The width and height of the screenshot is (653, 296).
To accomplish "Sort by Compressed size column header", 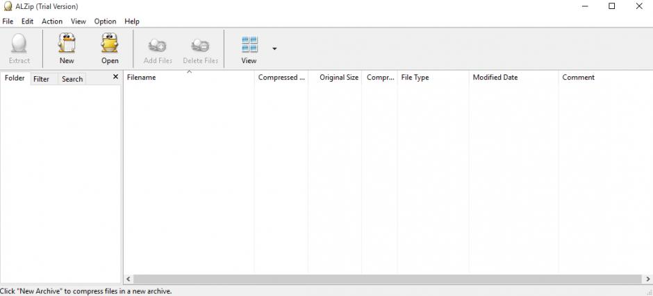I will [x=281, y=78].
